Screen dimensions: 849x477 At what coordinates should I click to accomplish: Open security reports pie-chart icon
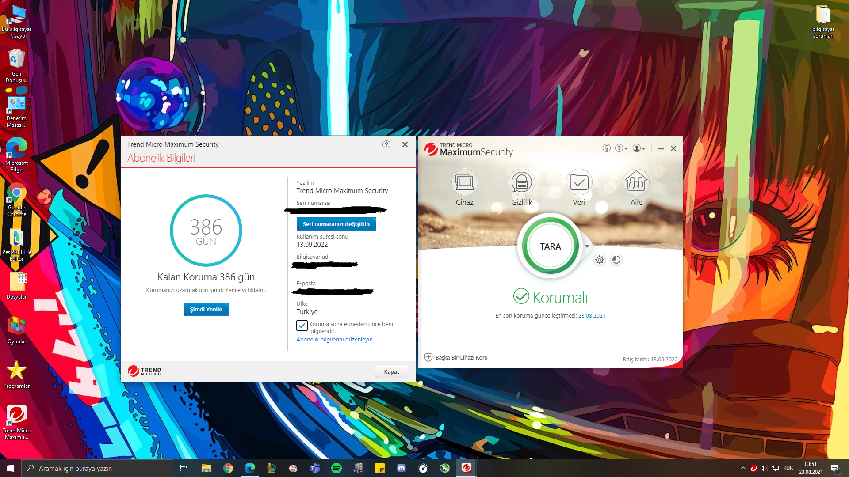click(616, 260)
